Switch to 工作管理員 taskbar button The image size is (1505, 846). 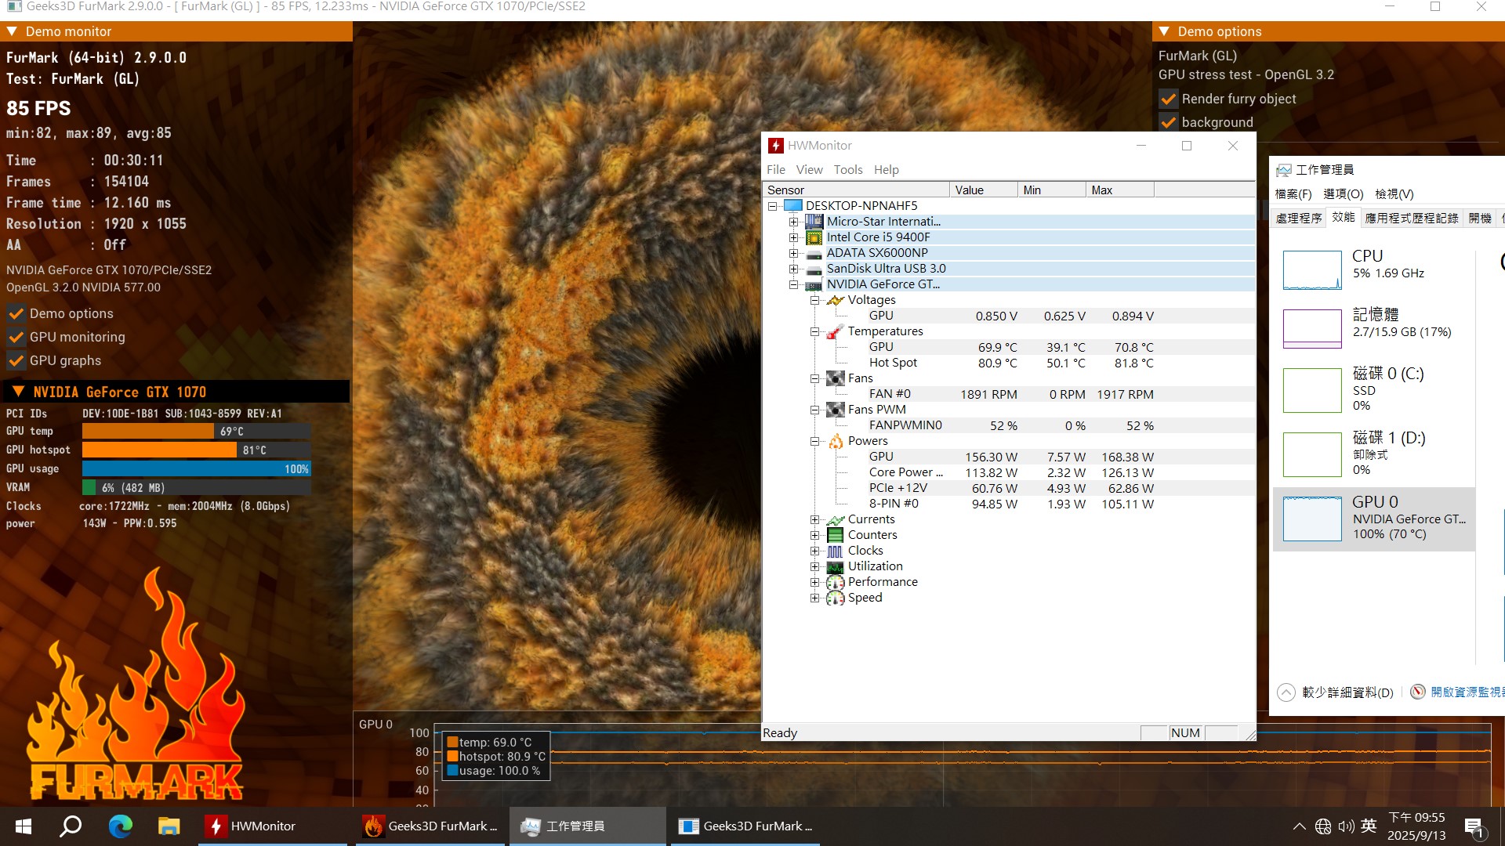pyautogui.click(x=588, y=826)
